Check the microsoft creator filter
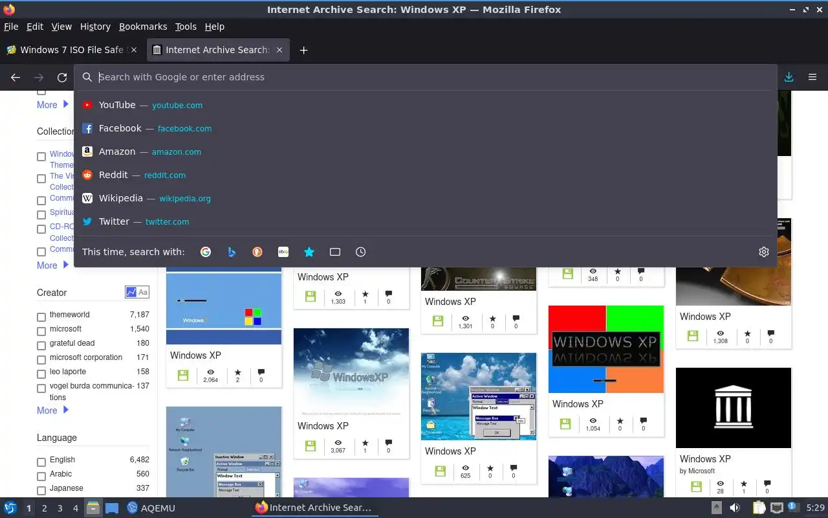Image resolution: width=828 pixels, height=518 pixels. pyautogui.click(x=41, y=331)
